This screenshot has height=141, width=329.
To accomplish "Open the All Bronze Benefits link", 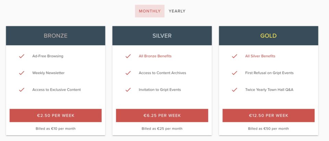I will (155, 56).
